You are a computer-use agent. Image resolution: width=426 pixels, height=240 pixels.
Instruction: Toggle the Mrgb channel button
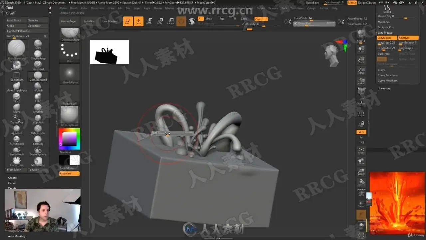coord(209,19)
